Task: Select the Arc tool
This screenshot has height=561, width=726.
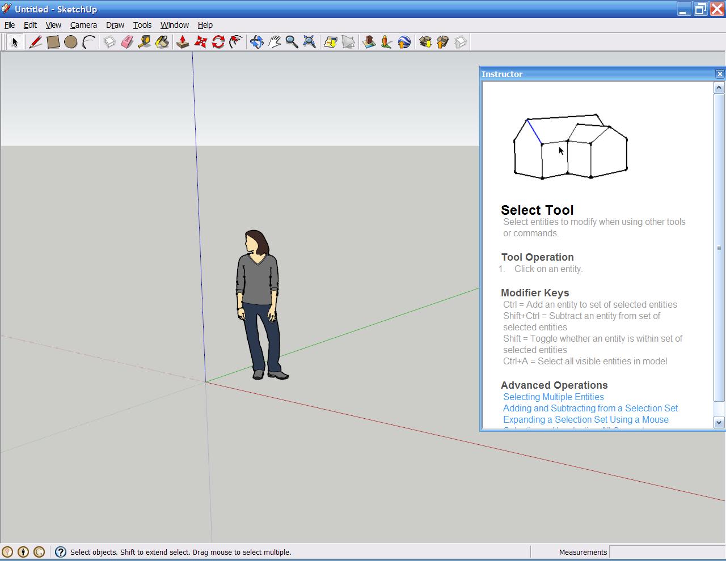Action: (x=88, y=42)
